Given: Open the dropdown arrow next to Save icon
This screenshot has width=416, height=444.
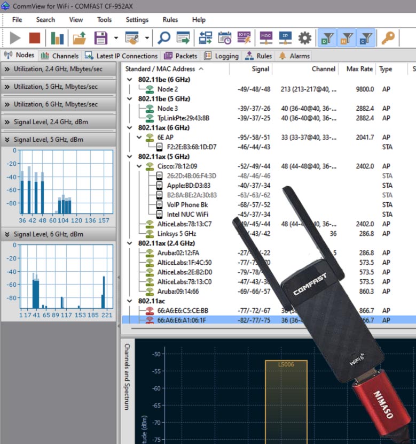Looking at the screenshot, I should [116, 38].
